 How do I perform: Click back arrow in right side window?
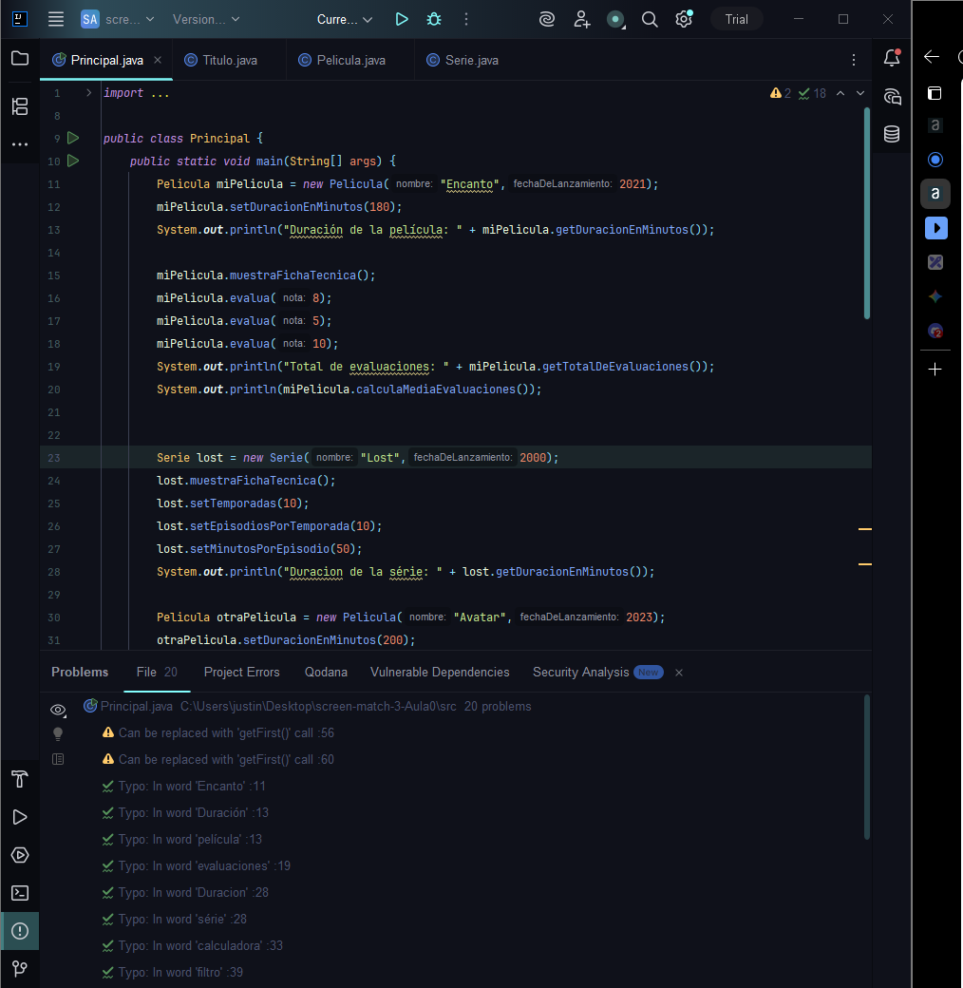[932, 57]
